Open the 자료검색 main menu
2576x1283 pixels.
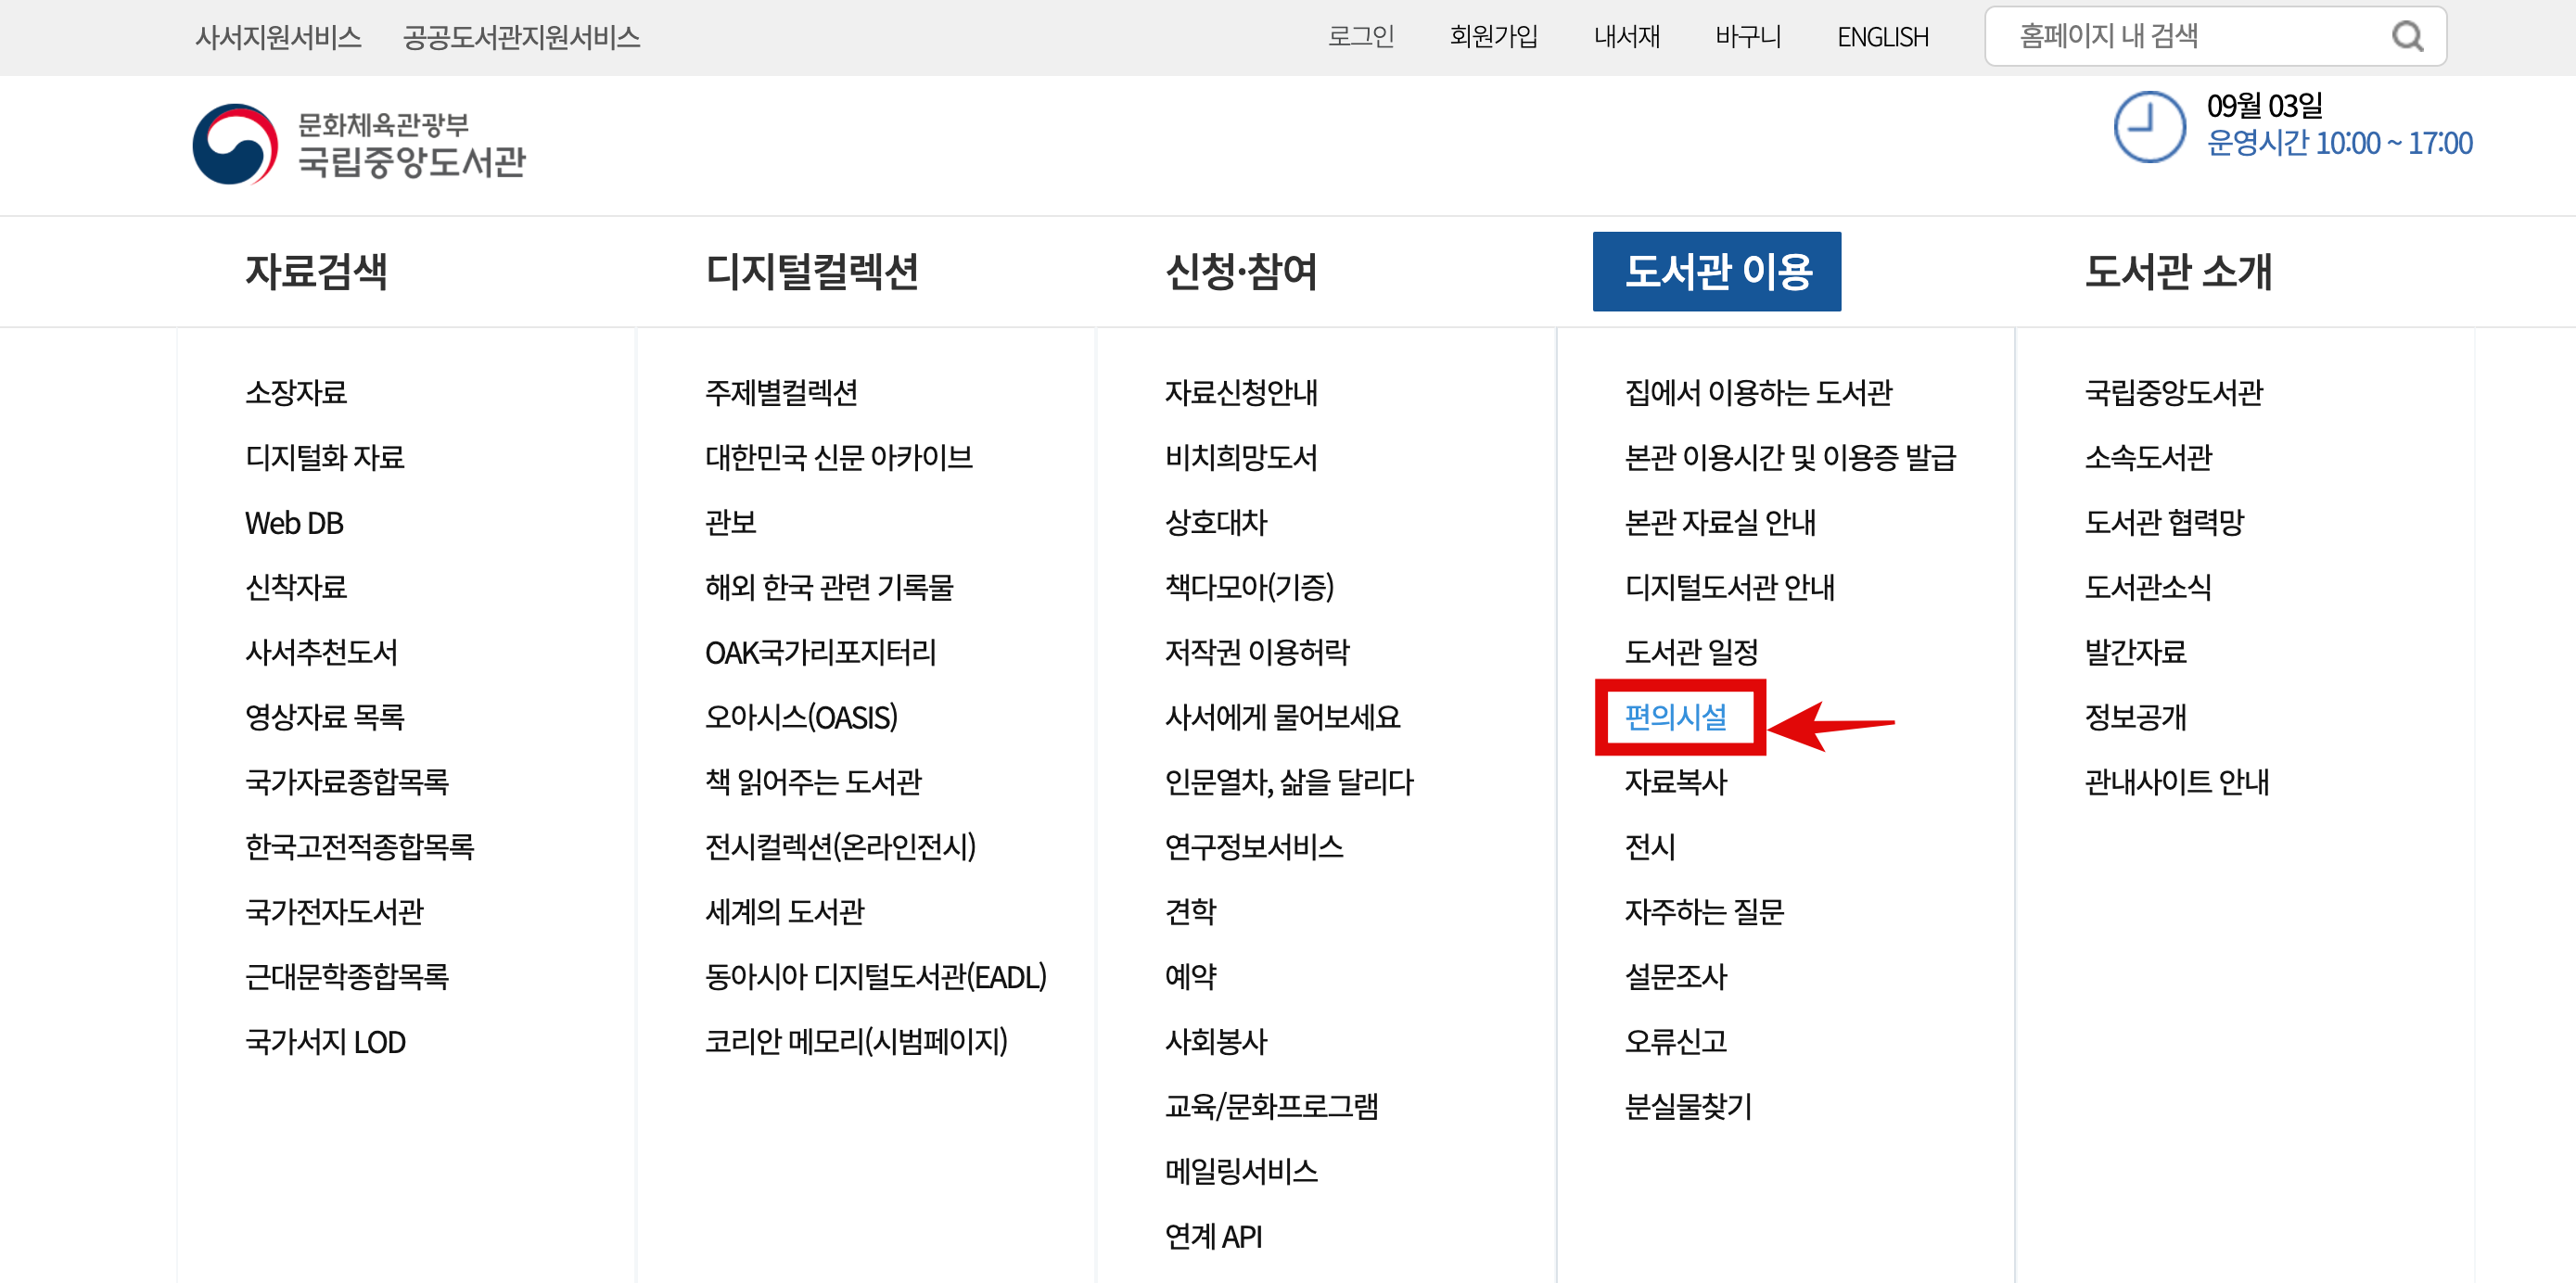(x=316, y=272)
